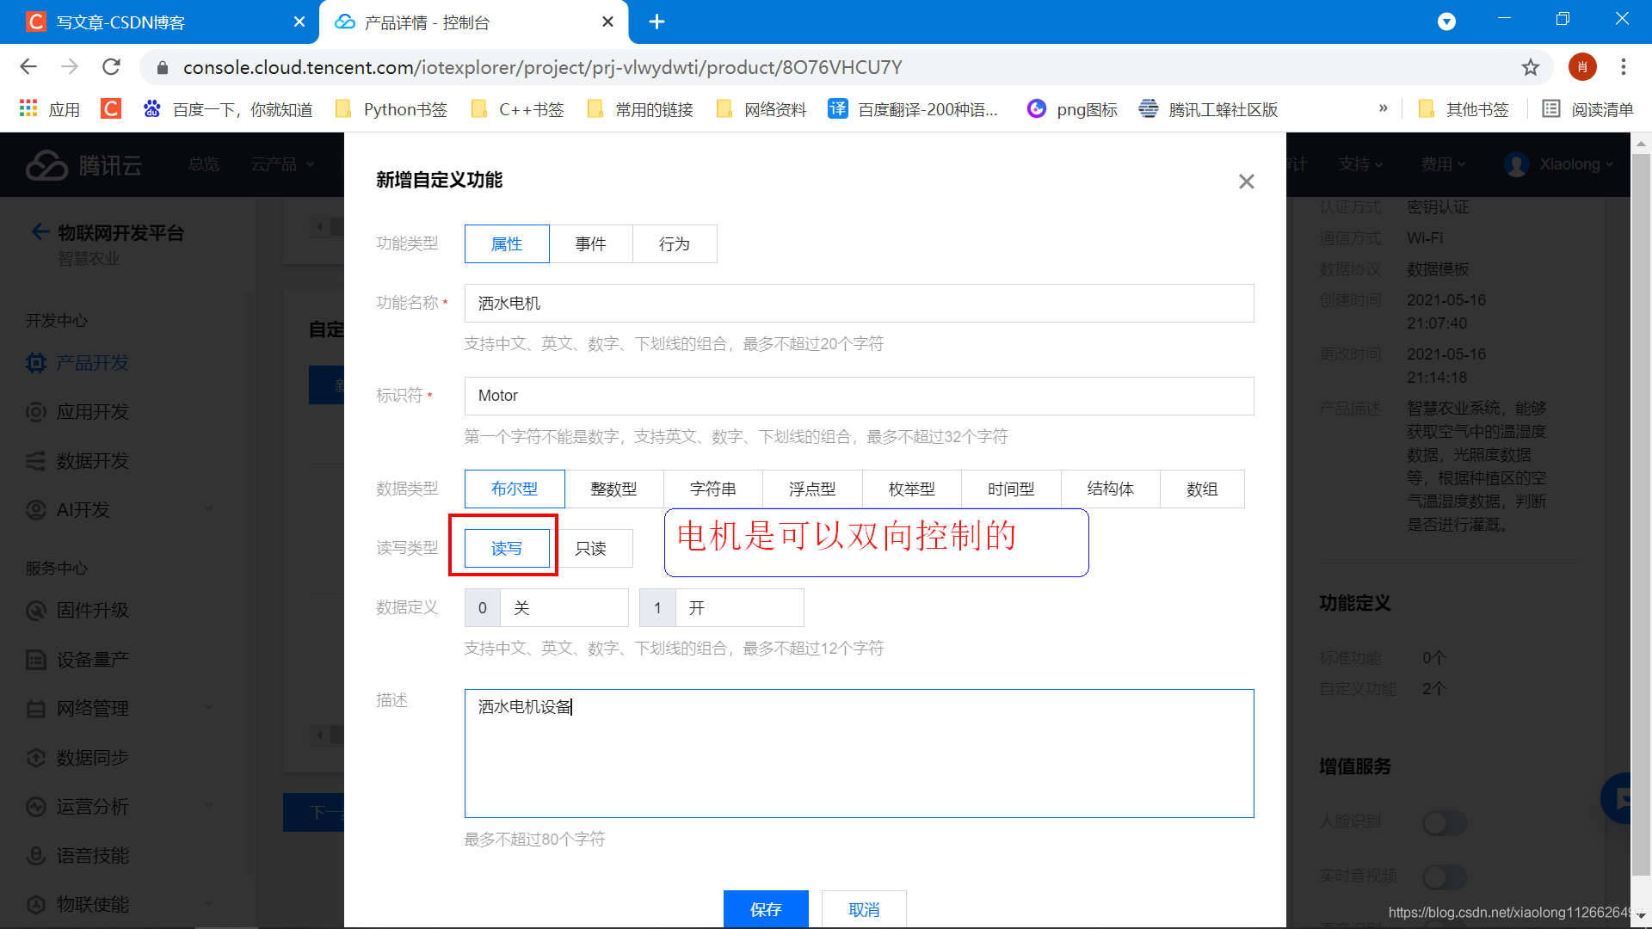Viewport: 1652px width, 929px height.
Task: Bookmark page with the star icon
Action: coord(1530,67)
